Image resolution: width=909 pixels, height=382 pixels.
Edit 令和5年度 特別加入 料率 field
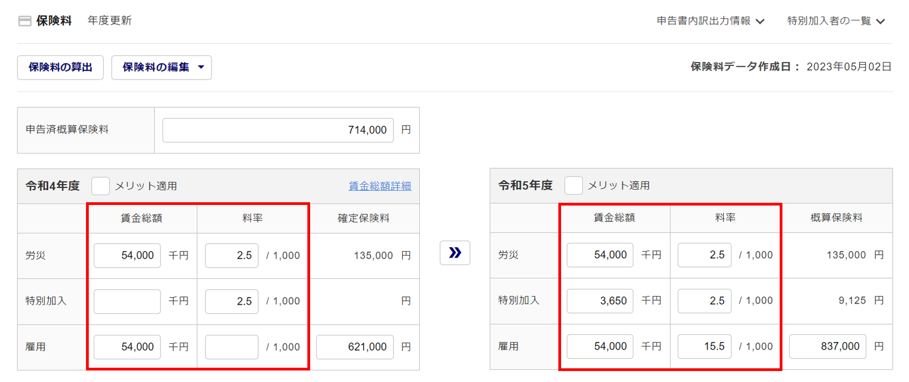point(705,301)
